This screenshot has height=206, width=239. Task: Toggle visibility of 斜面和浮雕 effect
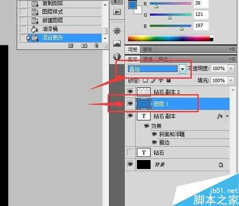tap(154, 134)
